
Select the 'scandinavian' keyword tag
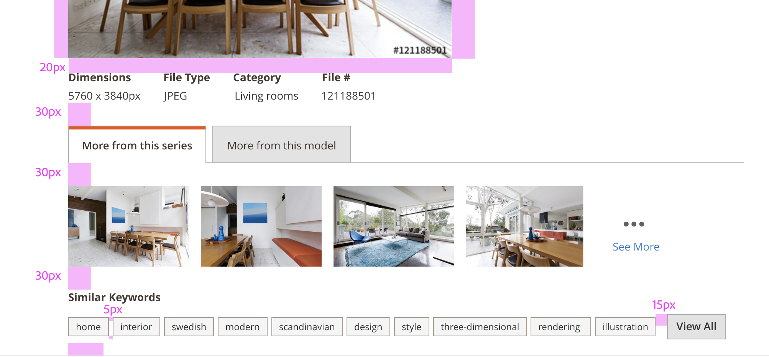[307, 327]
